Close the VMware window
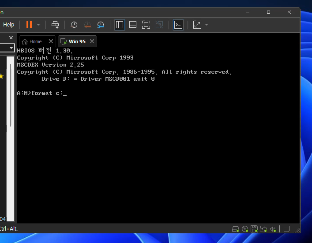The width and height of the screenshot is (312, 243). pos(289,12)
